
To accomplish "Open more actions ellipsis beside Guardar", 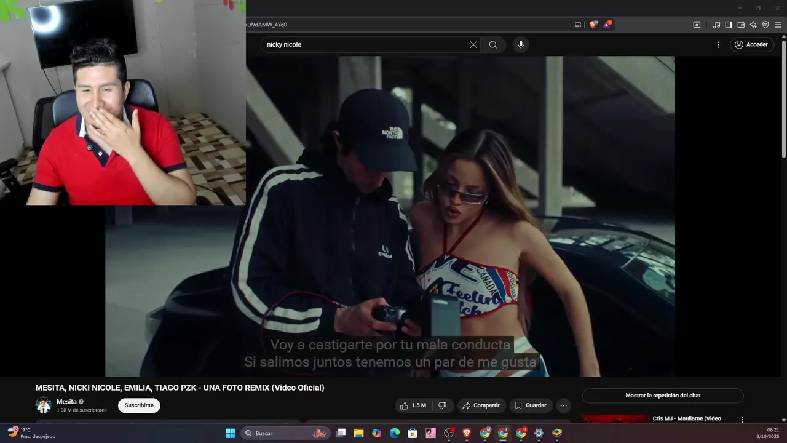I will [563, 405].
